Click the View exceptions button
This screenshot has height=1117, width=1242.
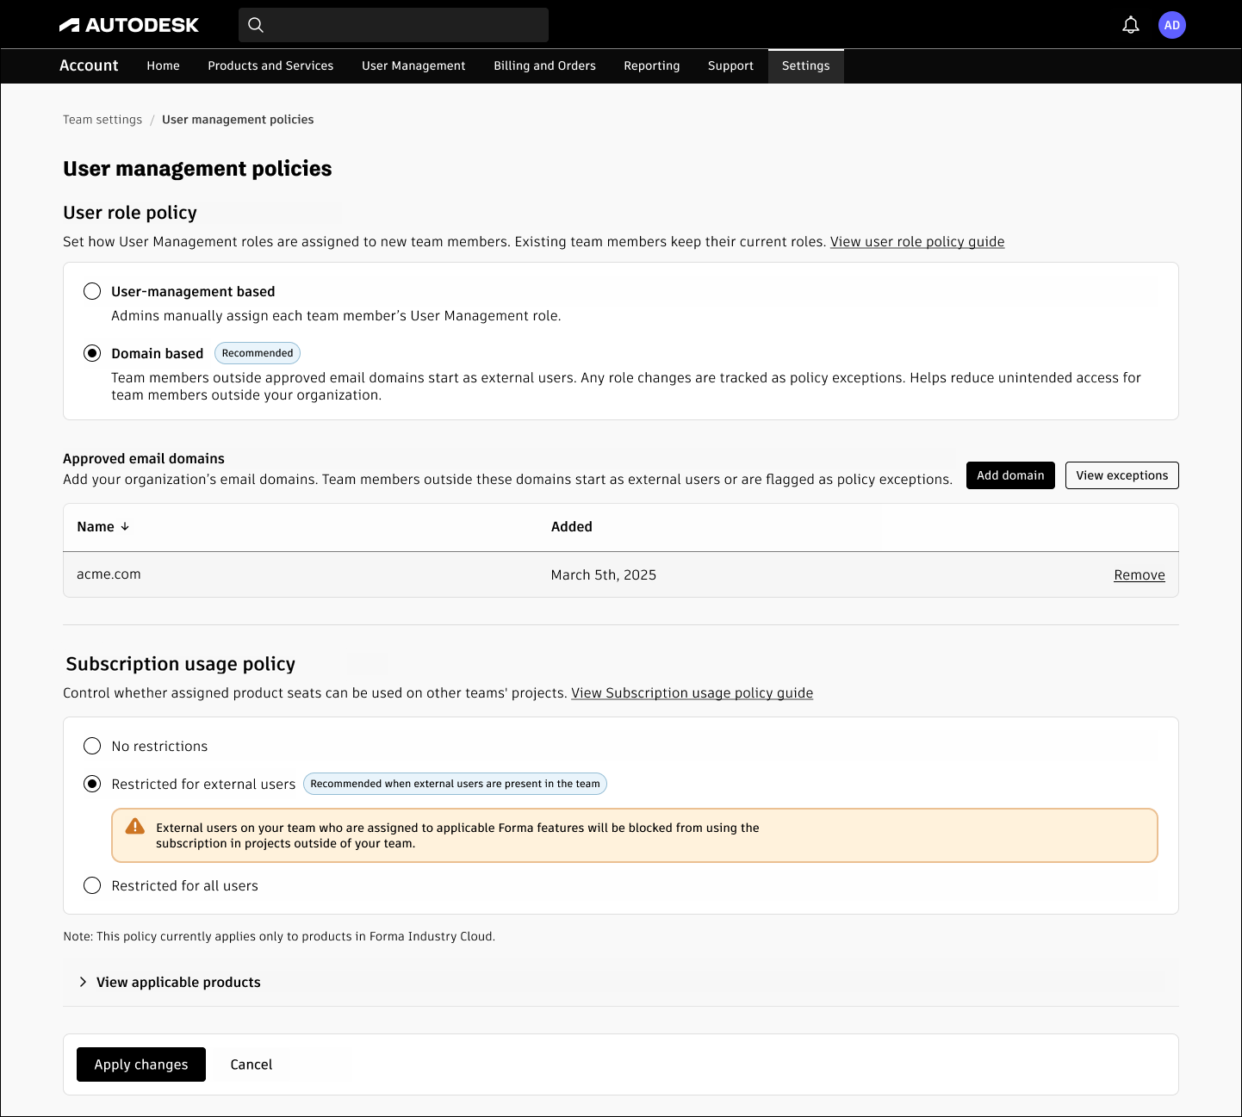1122,475
